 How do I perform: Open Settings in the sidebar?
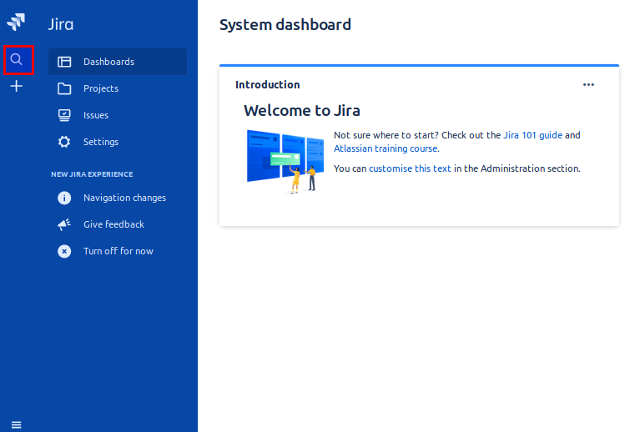118,142
